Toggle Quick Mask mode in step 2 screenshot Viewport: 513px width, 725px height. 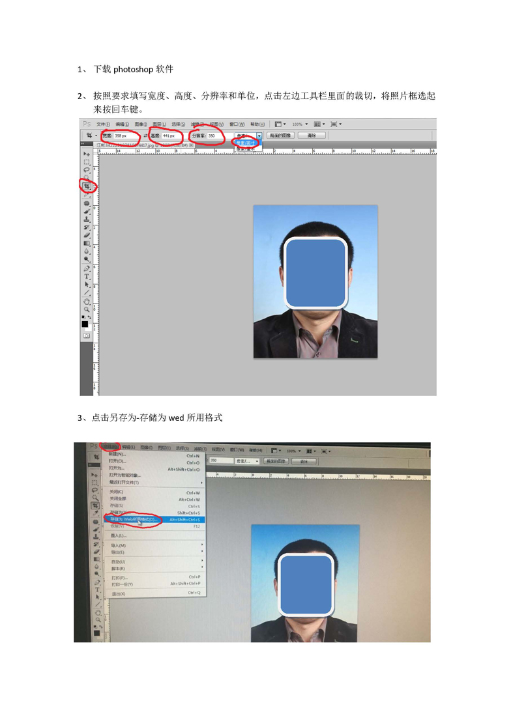click(x=87, y=335)
